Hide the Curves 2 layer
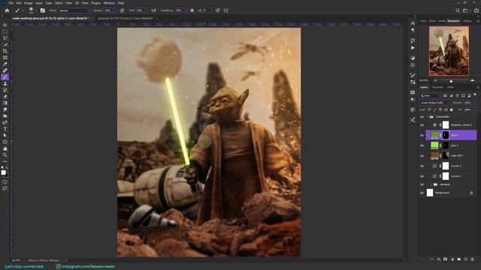The height and width of the screenshot is (270, 481). tap(422, 166)
